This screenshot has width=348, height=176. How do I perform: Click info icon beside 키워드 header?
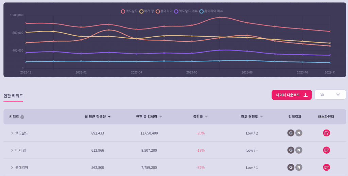click(22, 117)
